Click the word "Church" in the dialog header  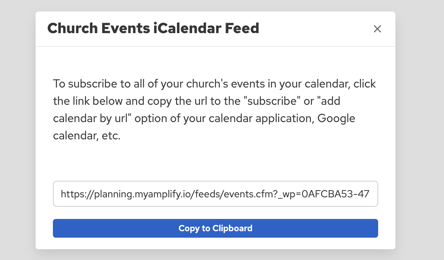[x=69, y=28]
